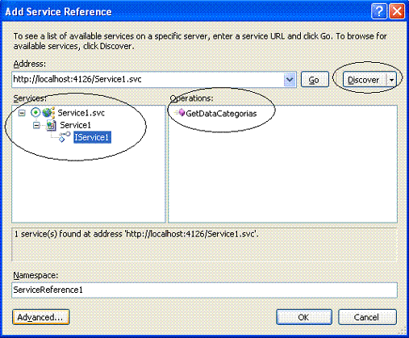Click the globe icon next to Service1.svc

(x=48, y=112)
